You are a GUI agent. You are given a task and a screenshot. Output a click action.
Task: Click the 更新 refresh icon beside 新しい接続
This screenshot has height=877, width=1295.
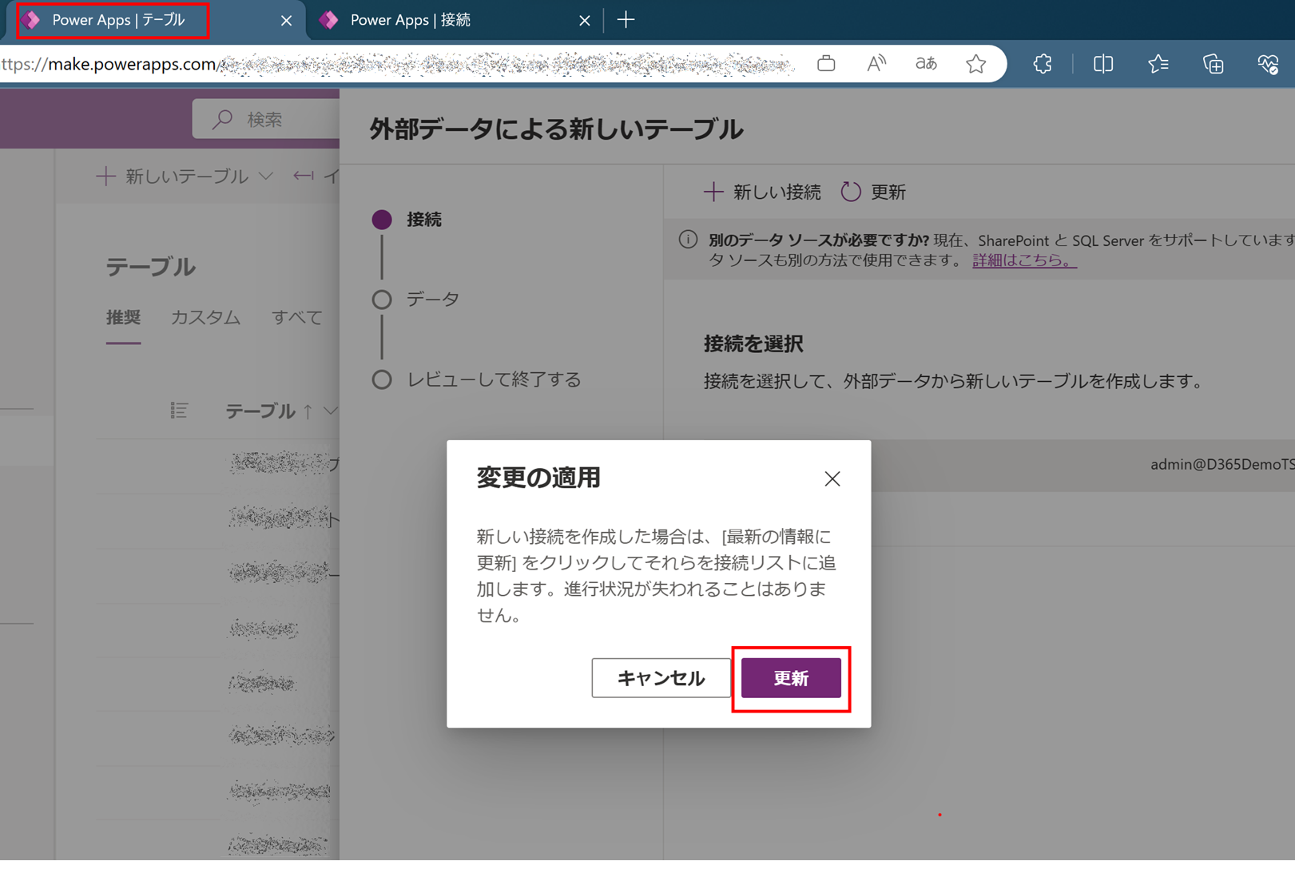coord(850,192)
